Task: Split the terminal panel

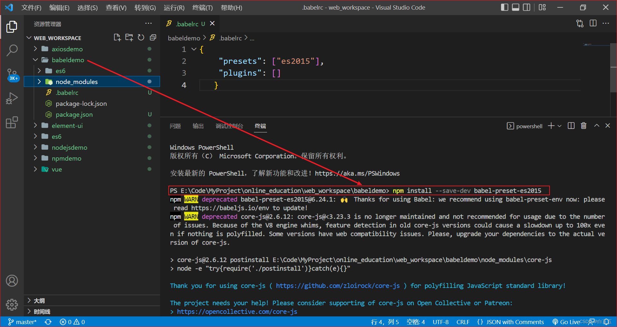Action: click(x=571, y=126)
